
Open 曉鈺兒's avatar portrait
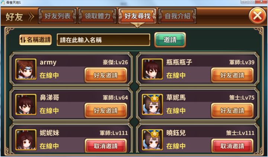tap(152, 140)
